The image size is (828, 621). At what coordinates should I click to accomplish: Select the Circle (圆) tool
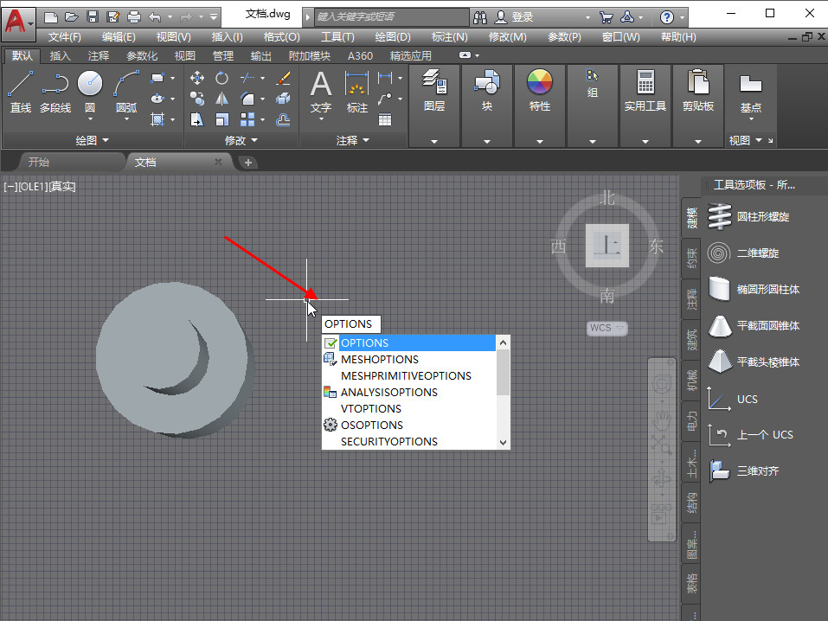pyautogui.click(x=90, y=85)
